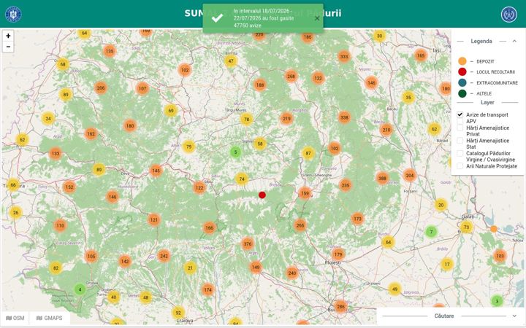Open the yellow cluster marker 49

point(394,289)
